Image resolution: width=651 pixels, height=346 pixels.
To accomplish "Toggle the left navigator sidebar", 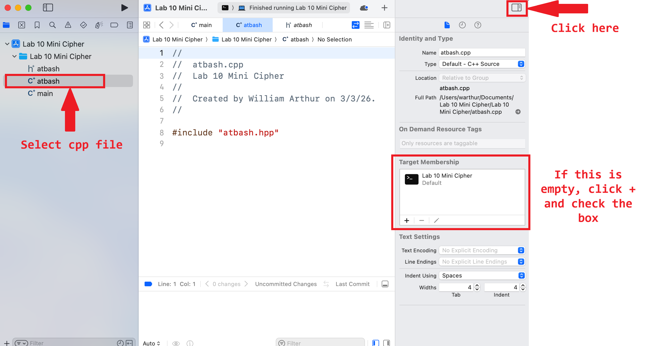I will coord(48,8).
